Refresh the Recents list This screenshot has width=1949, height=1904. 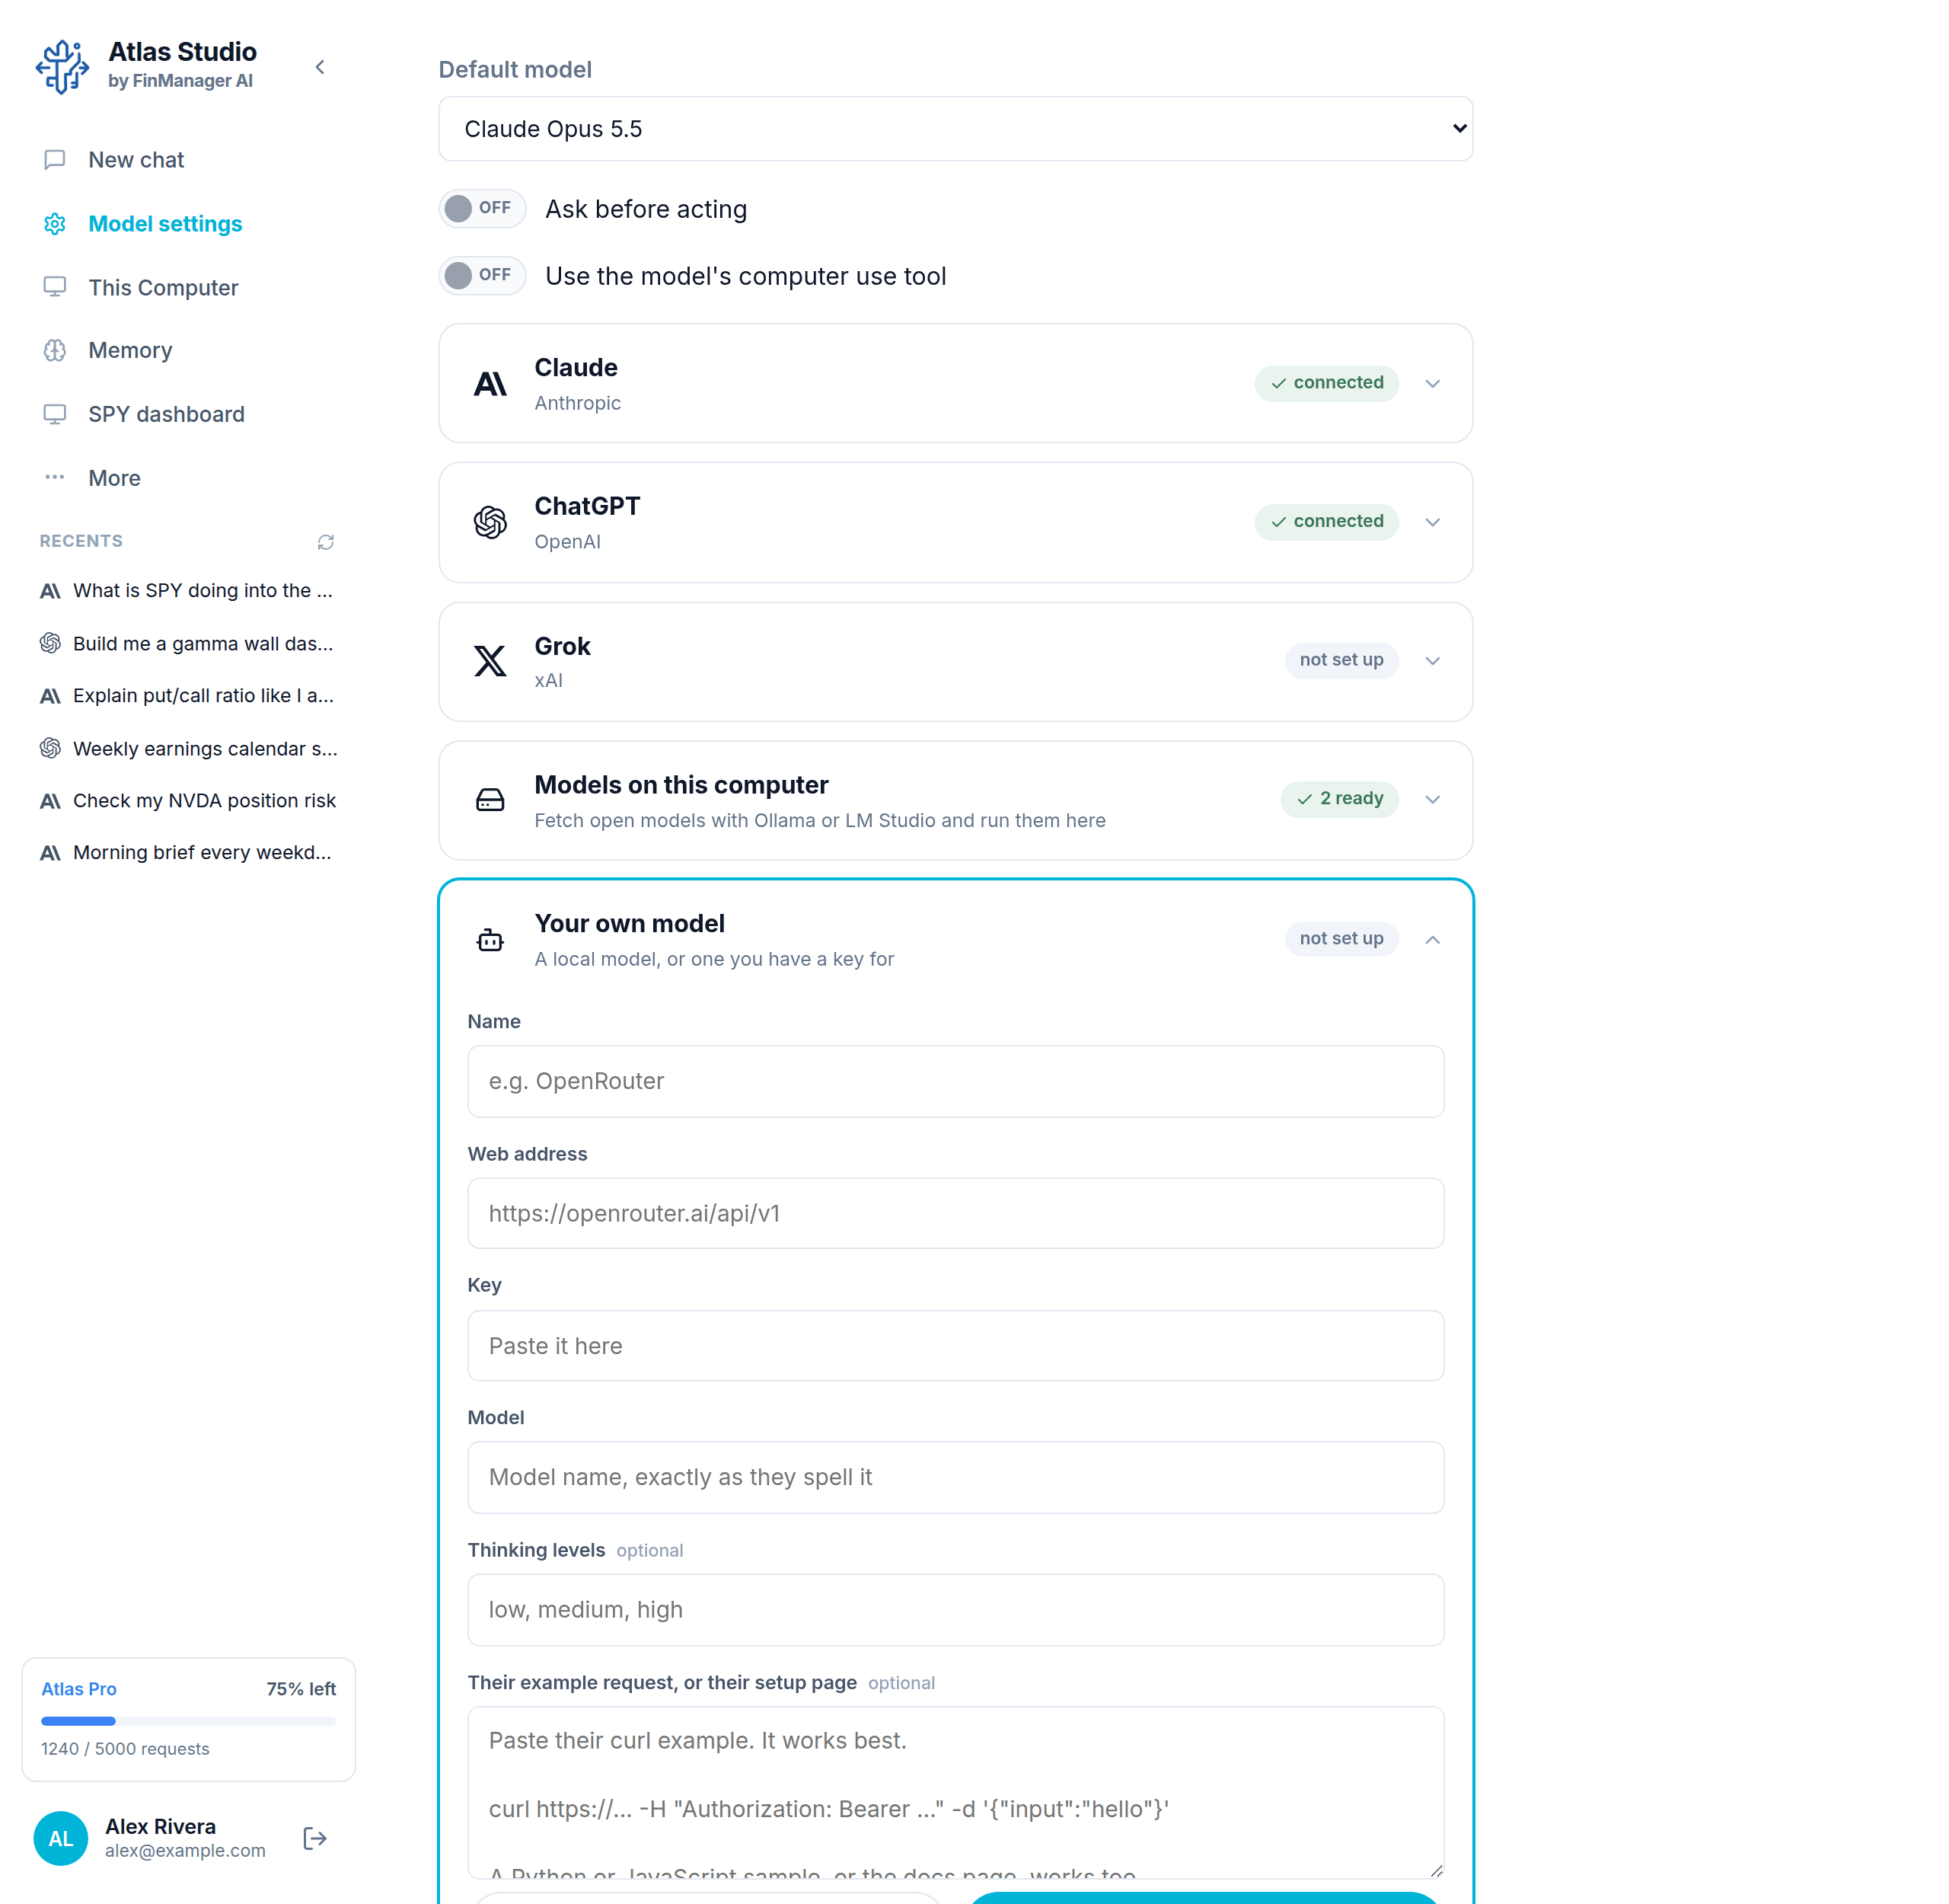pyautogui.click(x=326, y=542)
